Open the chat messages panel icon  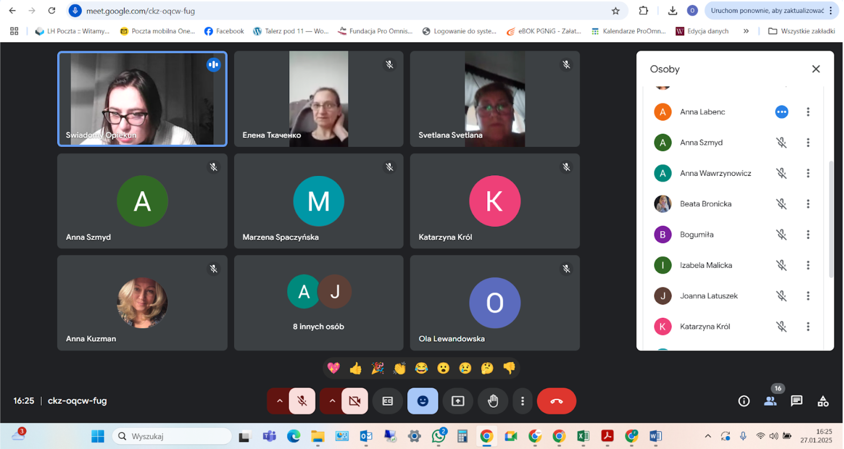pyautogui.click(x=797, y=401)
